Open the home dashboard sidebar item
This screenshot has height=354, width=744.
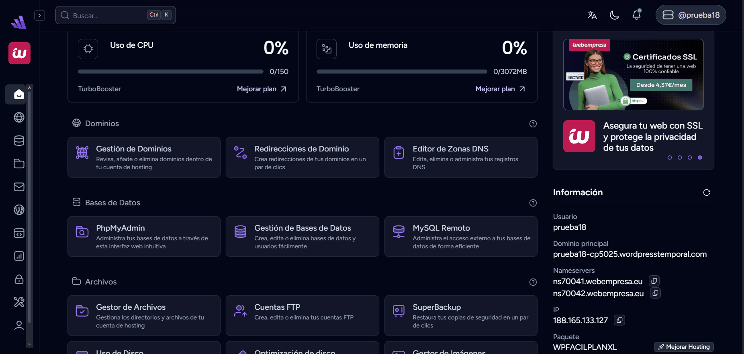(19, 94)
